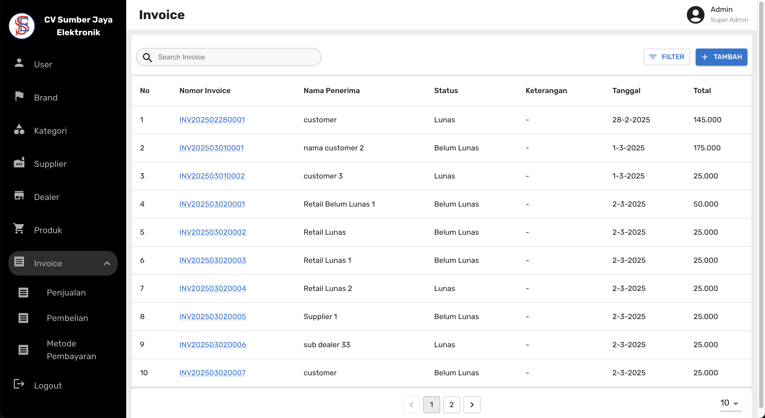765x418 pixels.
Task: Click the Dealer storefront icon
Action: (x=19, y=196)
